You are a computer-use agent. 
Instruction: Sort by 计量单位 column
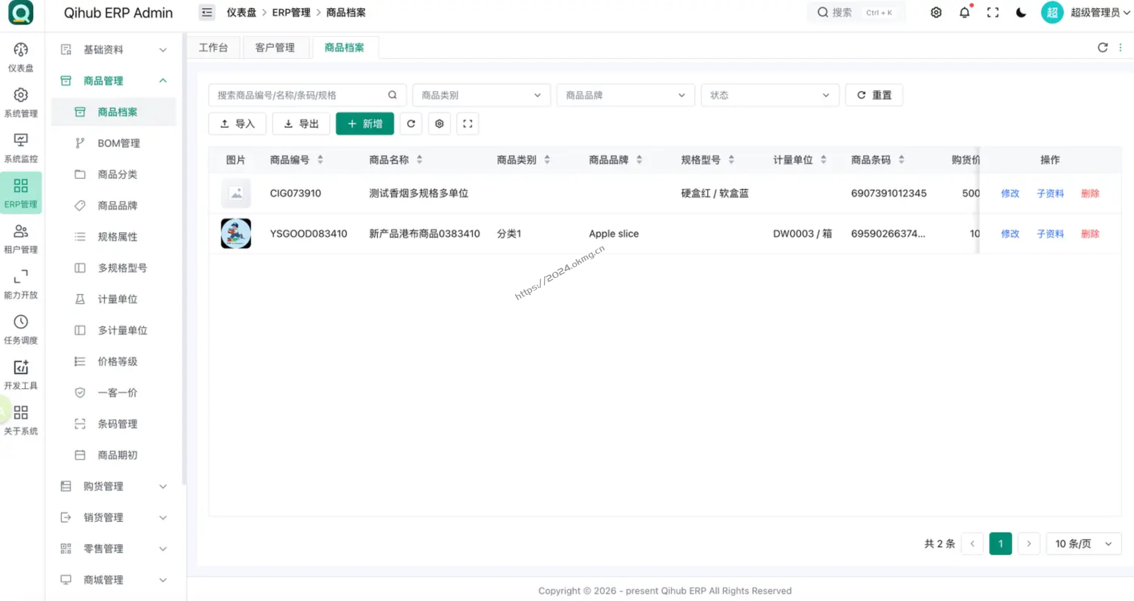click(823, 160)
